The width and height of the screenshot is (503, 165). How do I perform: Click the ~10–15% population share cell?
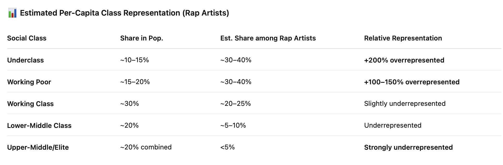click(x=134, y=60)
